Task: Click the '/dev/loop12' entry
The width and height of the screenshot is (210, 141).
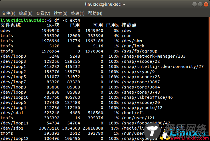Action: [15, 138]
